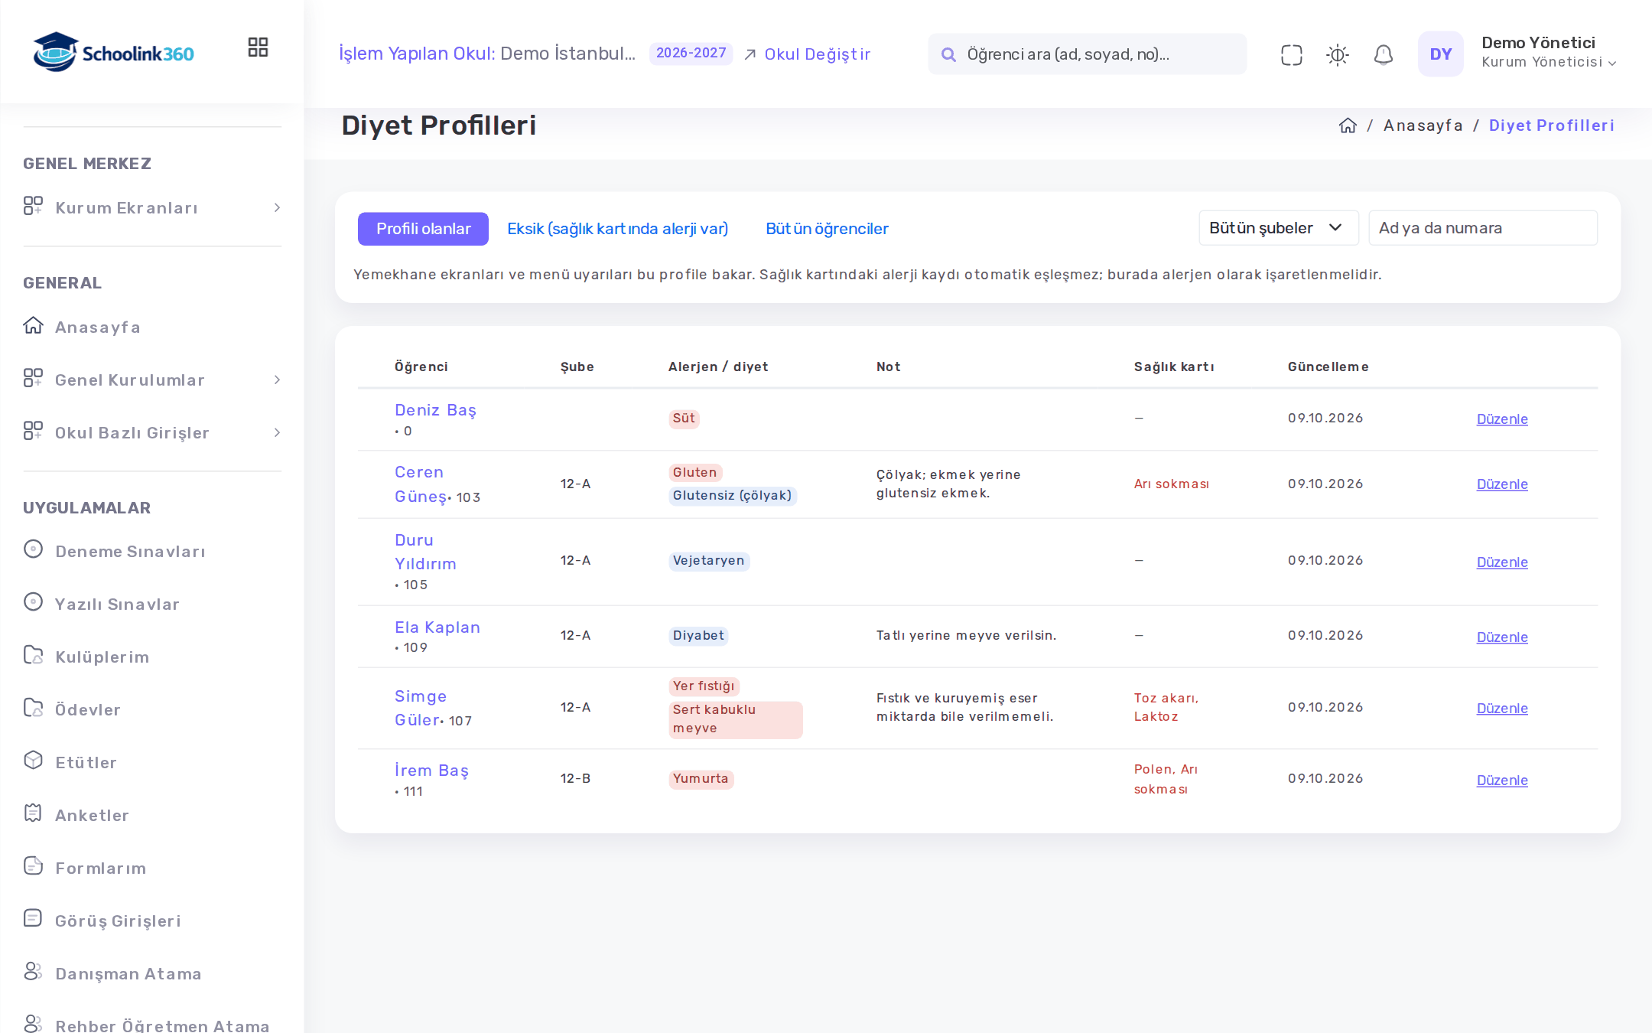Open Demo Yönetici user dropdown

1549,52
